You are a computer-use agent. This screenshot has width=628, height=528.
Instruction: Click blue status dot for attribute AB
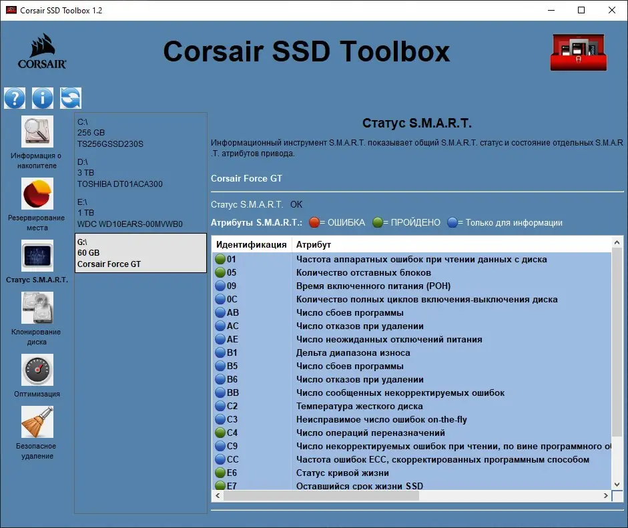220,312
